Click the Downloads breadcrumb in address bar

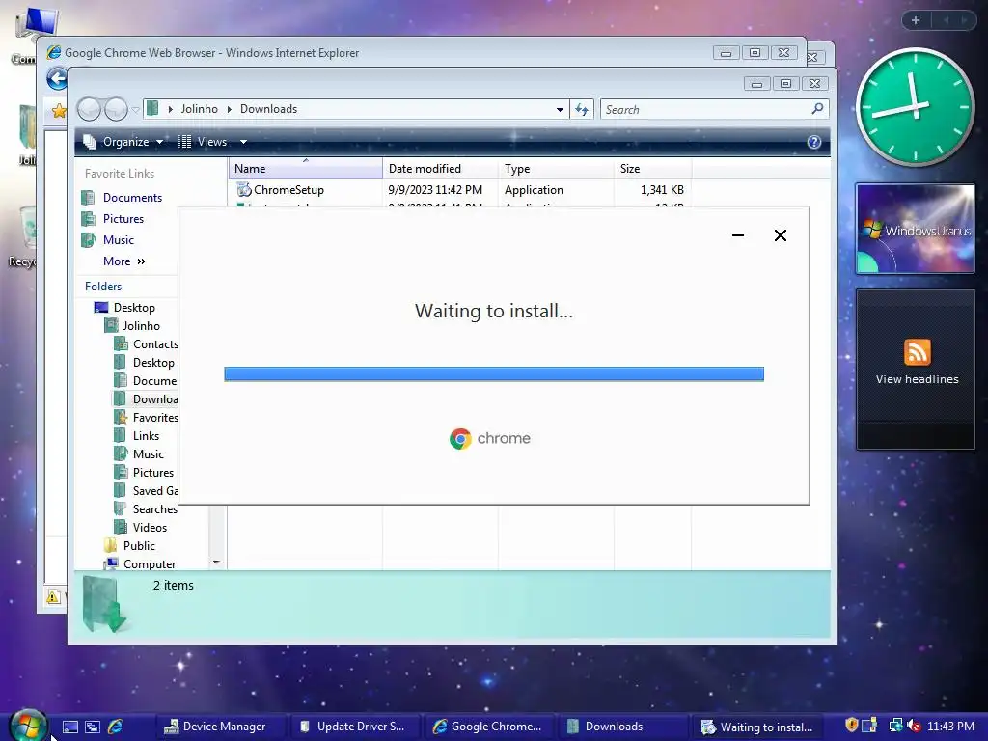point(268,109)
